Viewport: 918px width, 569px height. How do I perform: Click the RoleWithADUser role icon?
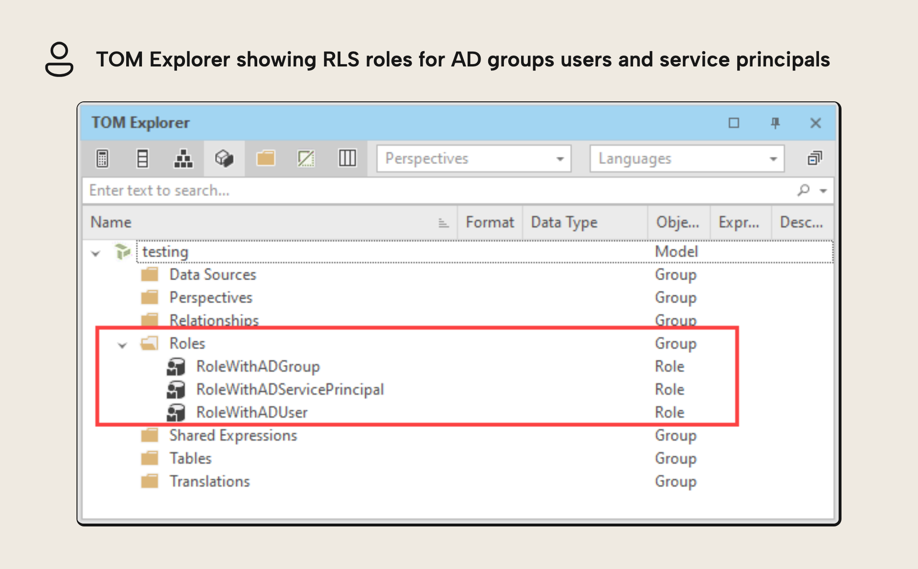coord(176,413)
